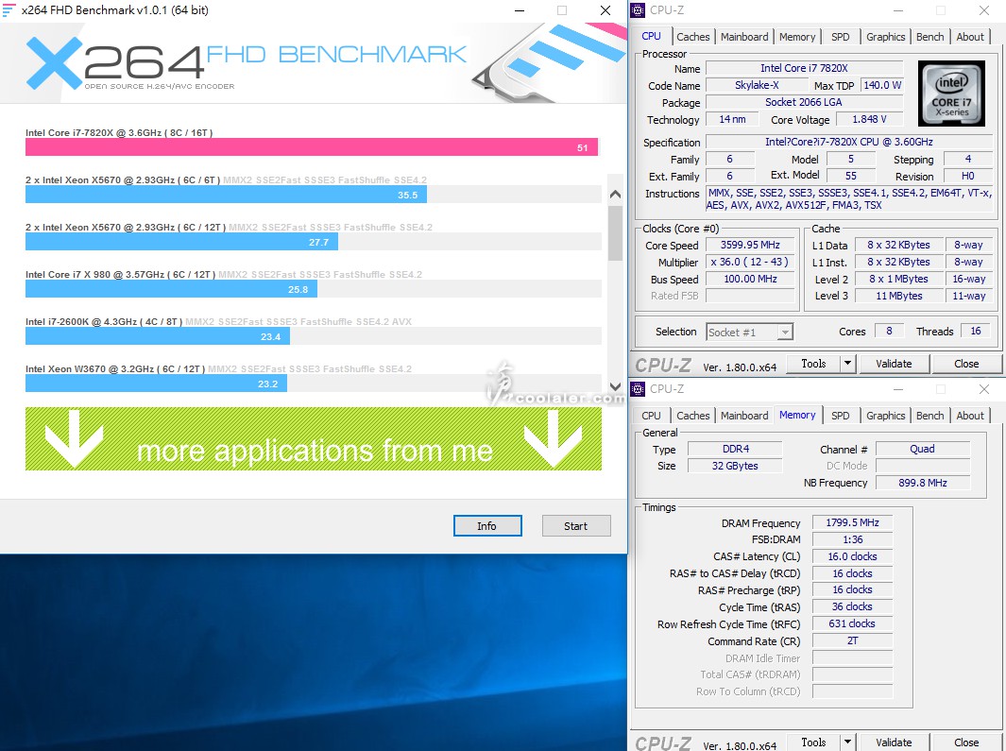Open SPD tab in Memory CPU-Z window

841,416
